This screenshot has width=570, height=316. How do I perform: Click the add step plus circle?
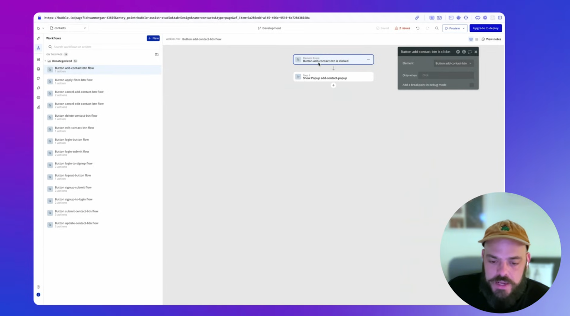pyautogui.click(x=333, y=85)
